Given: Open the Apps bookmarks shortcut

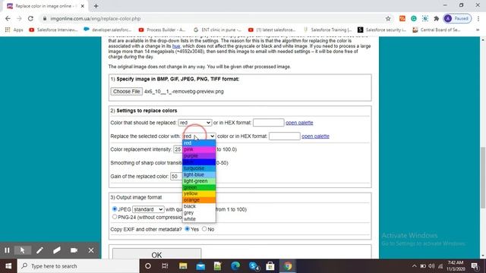Looking at the screenshot, I should [14, 30].
